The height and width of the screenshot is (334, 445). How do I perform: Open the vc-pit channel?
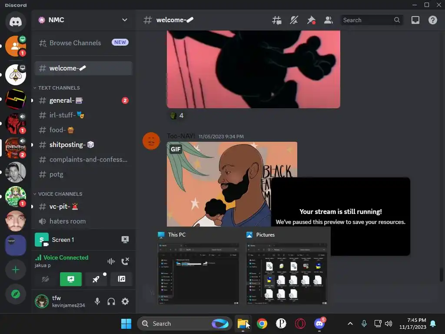[x=83, y=207]
